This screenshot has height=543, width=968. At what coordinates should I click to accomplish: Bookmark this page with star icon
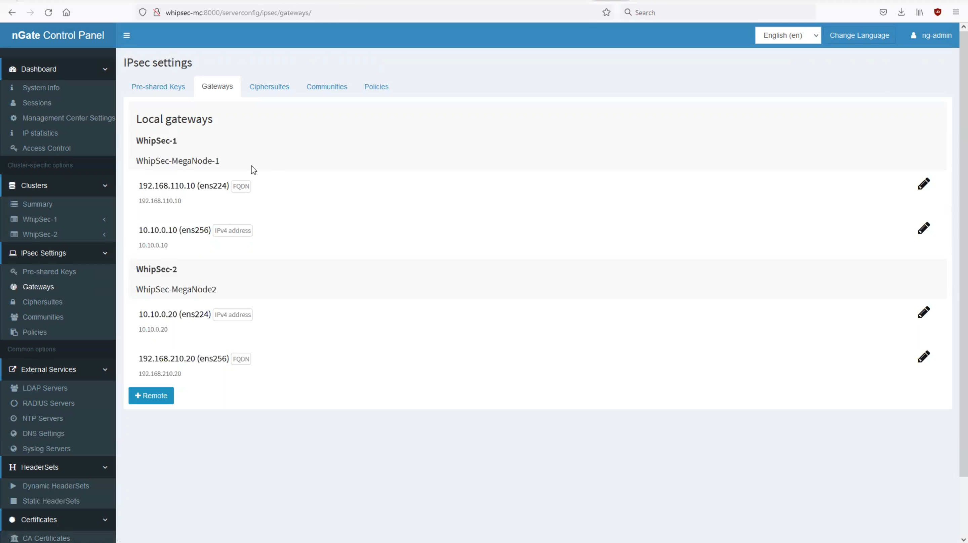click(606, 12)
